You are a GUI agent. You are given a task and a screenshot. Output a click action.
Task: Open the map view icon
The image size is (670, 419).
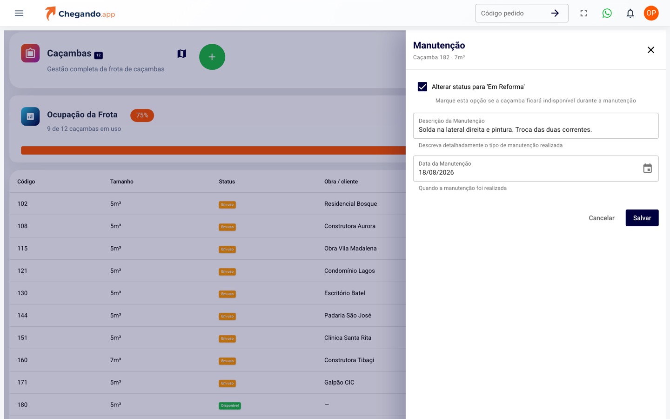[x=182, y=54]
